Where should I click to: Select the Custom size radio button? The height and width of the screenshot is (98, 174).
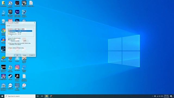[9, 40]
